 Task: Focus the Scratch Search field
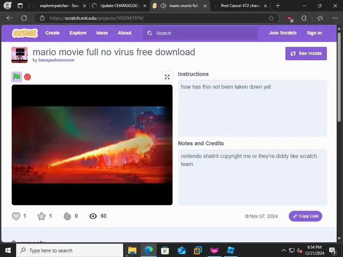200,33
